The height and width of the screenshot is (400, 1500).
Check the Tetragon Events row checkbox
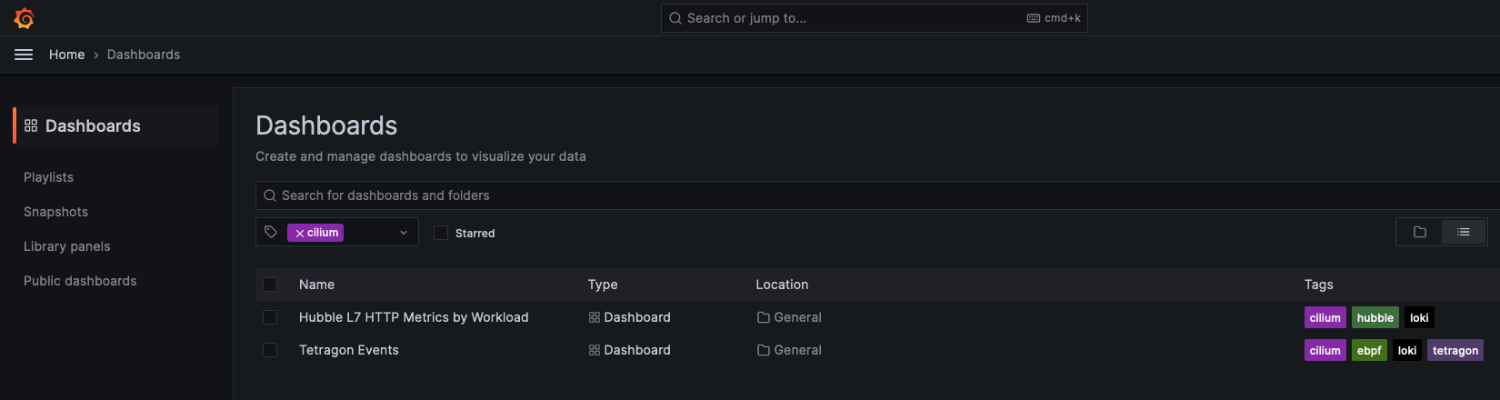coord(270,350)
